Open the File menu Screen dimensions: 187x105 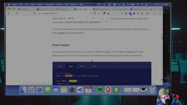click(21, 5)
